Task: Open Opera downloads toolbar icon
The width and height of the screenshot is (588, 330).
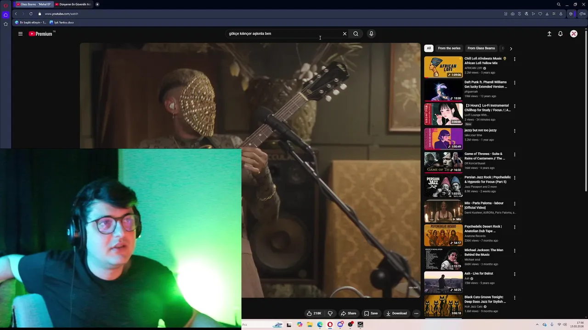Action: (x=547, y=14)
